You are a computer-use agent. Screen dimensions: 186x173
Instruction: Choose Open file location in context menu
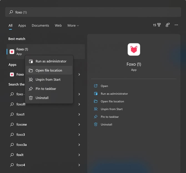click(49, 70)
